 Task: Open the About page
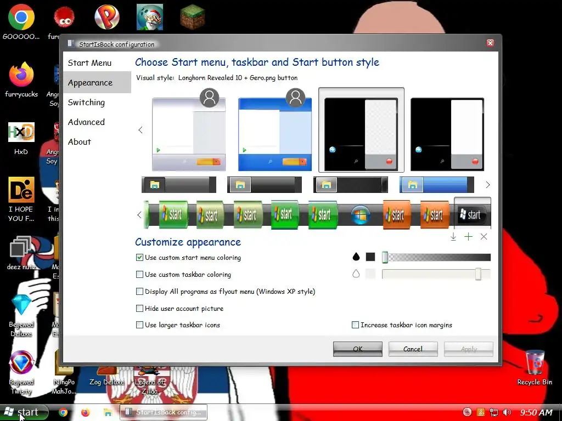coord(79,142)
